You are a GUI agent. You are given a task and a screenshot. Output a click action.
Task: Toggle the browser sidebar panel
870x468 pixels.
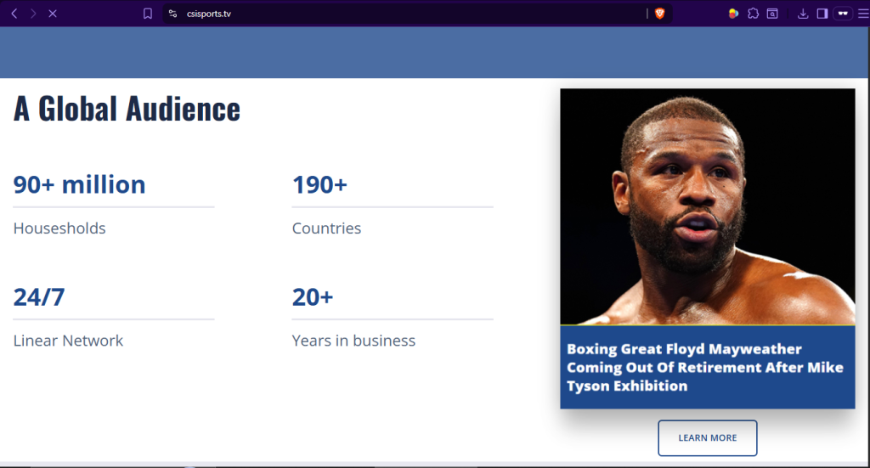(822, 14)
